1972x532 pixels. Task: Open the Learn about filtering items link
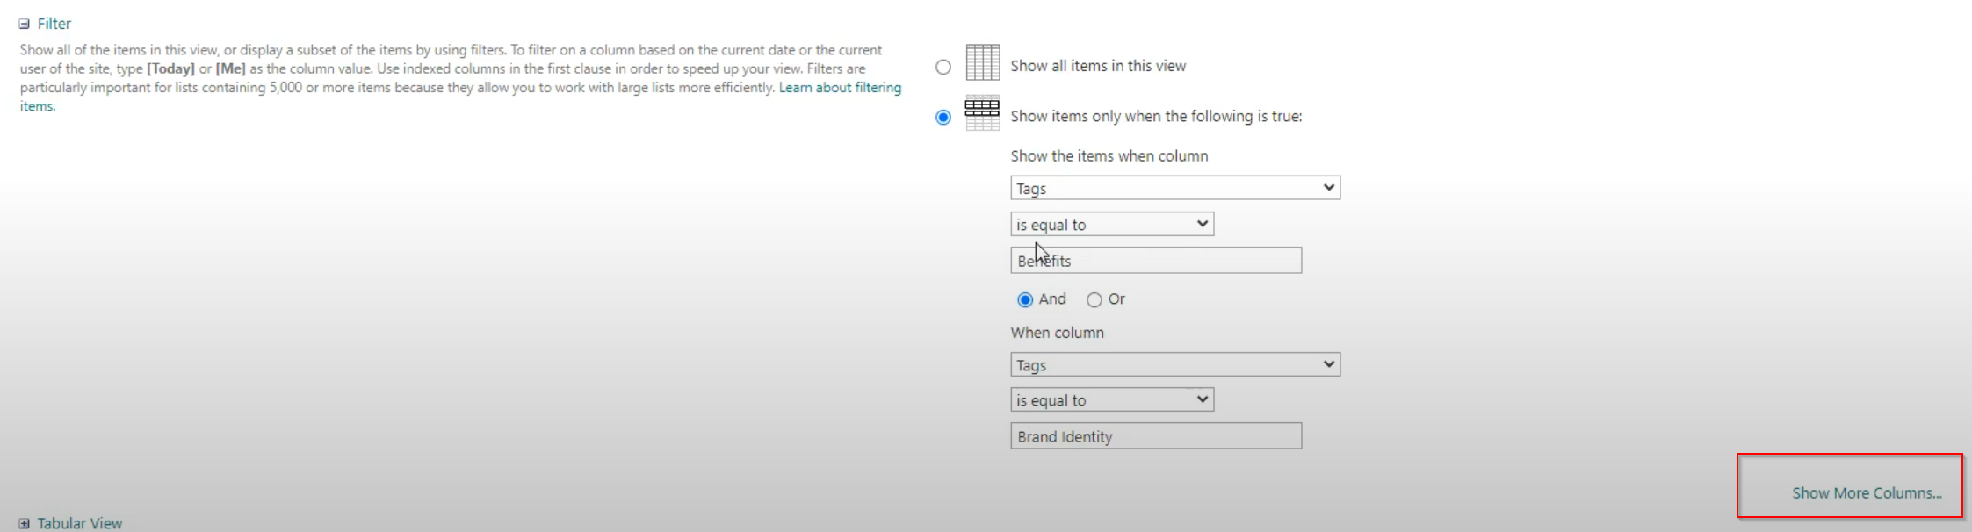(460, 97)
